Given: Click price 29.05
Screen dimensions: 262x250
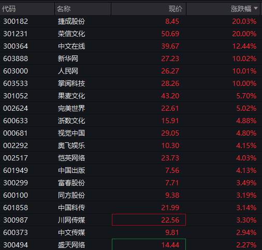Looking at the screenshot, I should pyautogui.click(x=170, y=133).
